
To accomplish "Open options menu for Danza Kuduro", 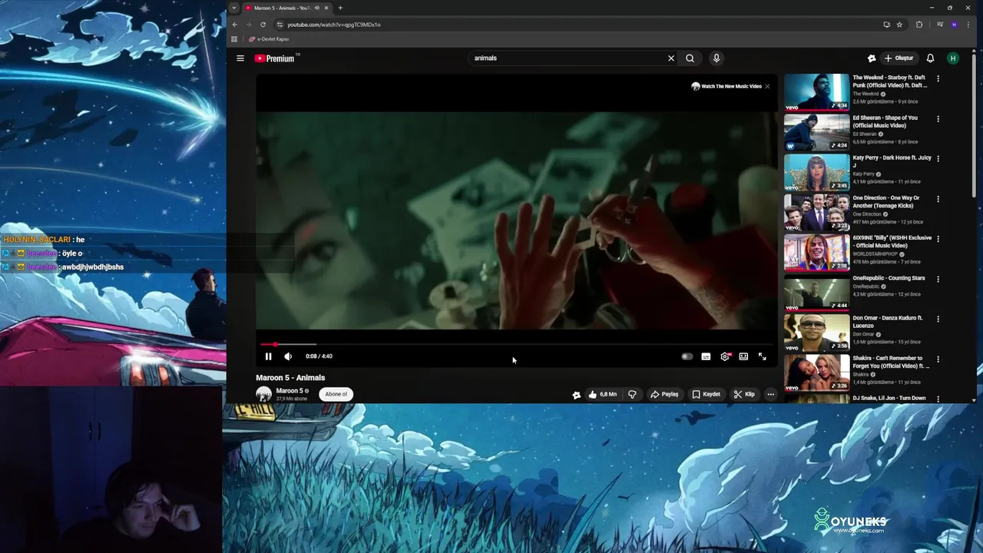I will 938,319.
